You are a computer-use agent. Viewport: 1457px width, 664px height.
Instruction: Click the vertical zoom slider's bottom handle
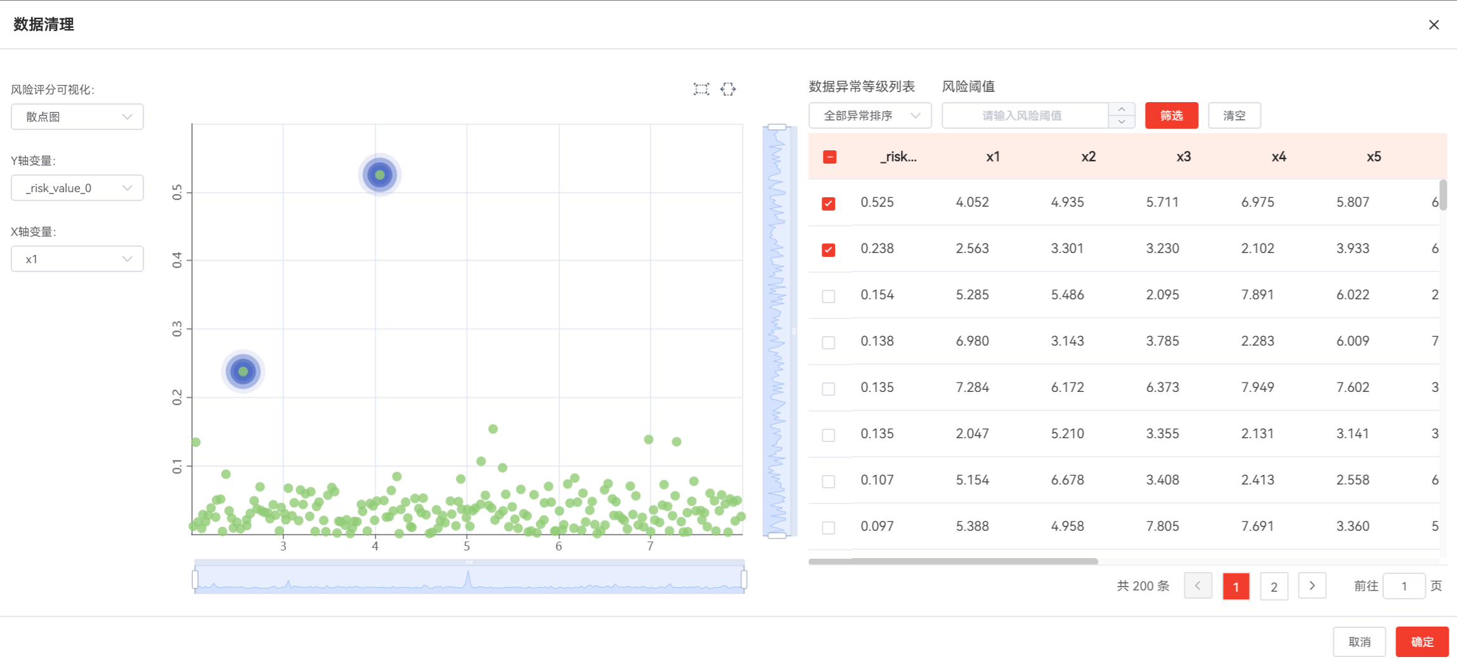(777, 535)
